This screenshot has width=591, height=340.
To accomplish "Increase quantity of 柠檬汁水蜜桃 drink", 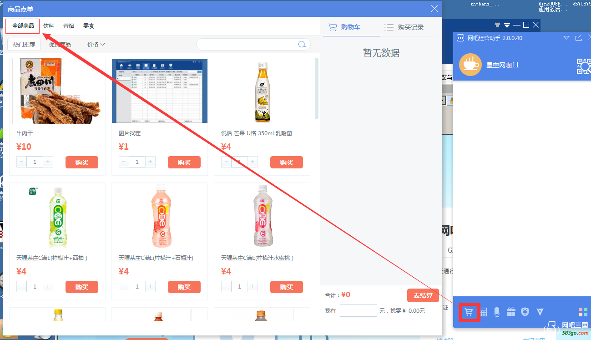I will pyautogui.click(x=253, y=286).
